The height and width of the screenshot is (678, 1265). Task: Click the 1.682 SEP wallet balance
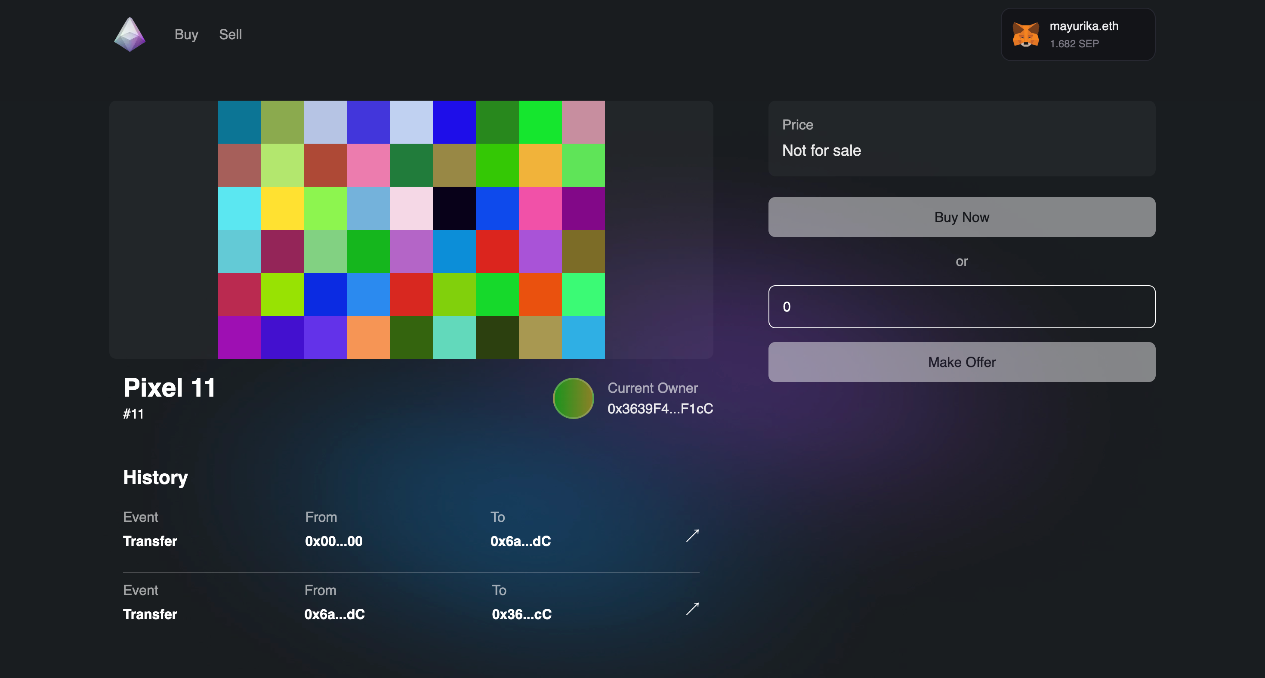pyautogui.click(x=1074, y=44)
